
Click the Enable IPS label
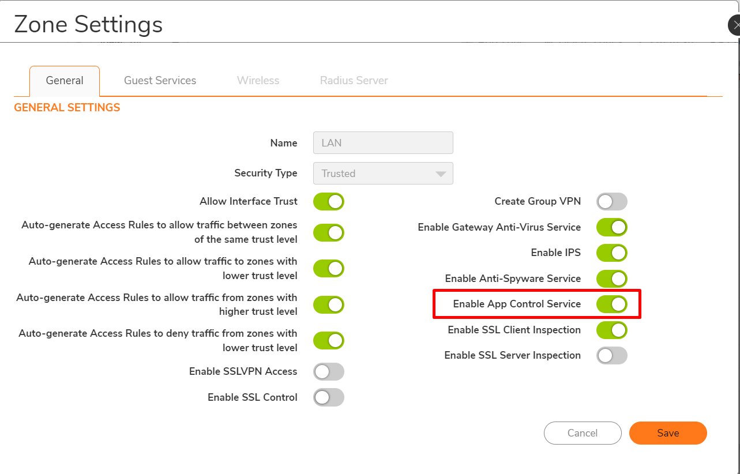click(556, 253)
